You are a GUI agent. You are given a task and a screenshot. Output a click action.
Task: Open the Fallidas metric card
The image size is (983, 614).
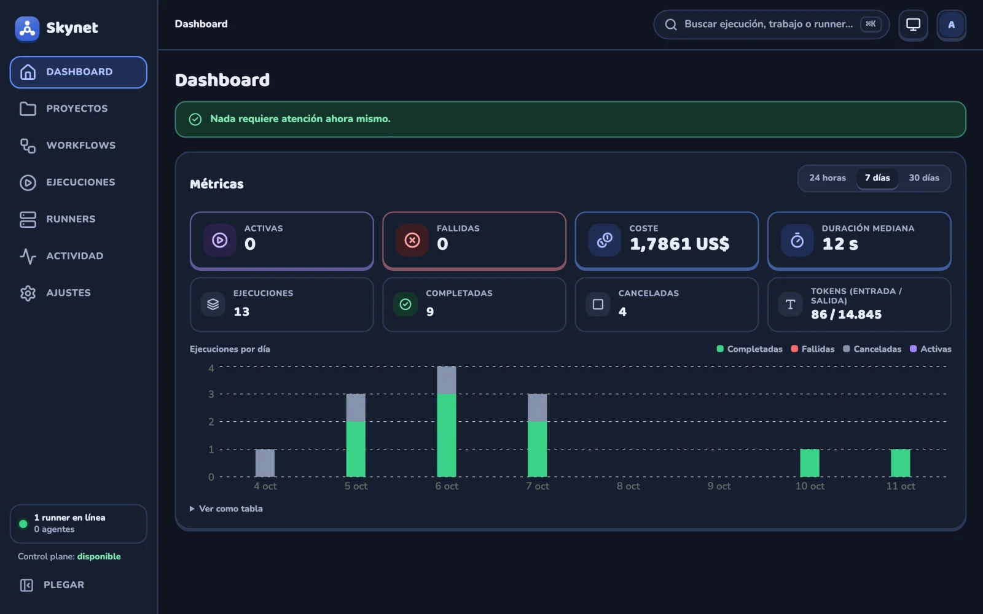click(x=474, y=241)
